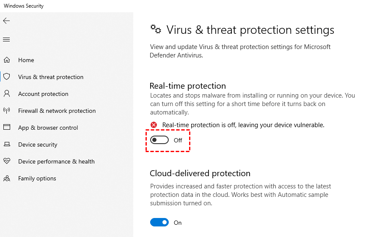Open Home in the sidebar

(x=26, y=60)
